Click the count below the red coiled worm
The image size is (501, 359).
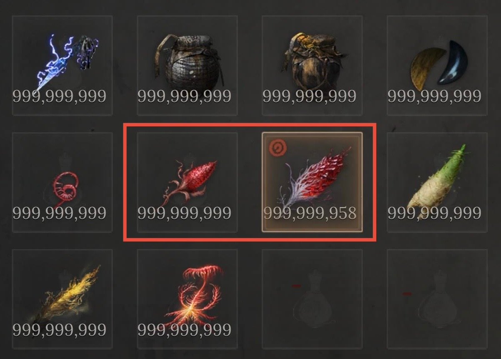coord(59,213)
